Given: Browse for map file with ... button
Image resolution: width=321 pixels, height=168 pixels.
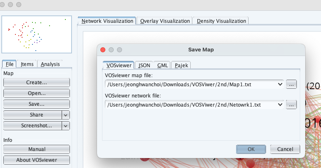Looking at the screenshot, I should 291,84.
